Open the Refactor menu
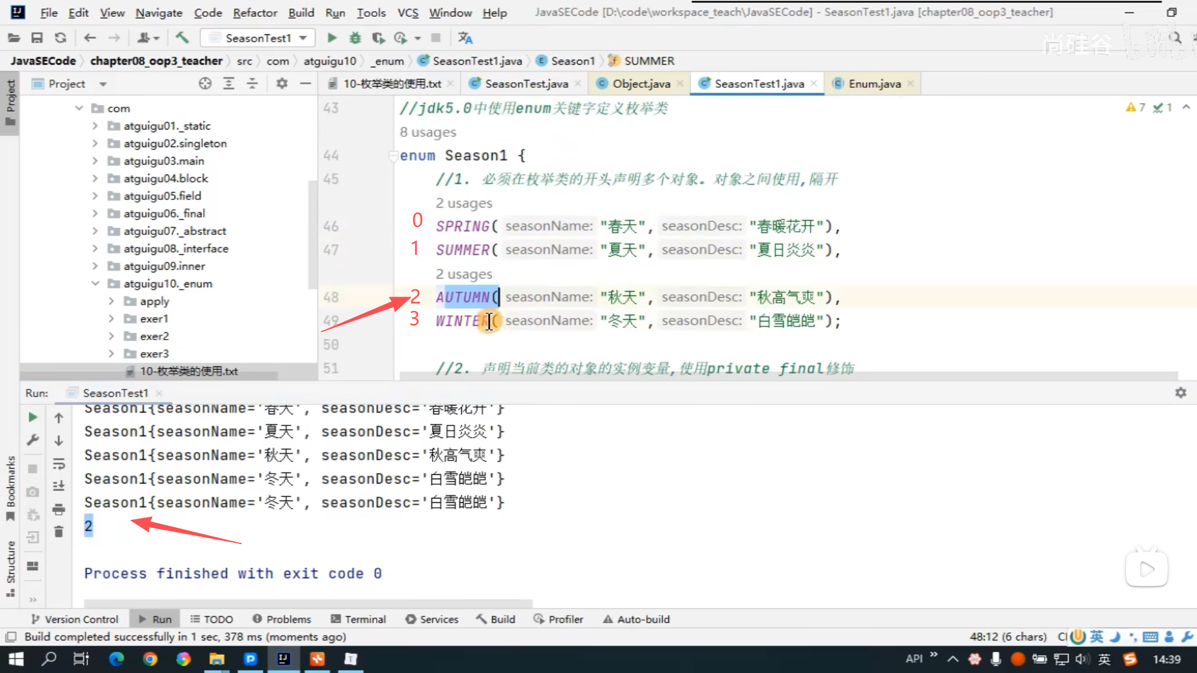The image size is (1197, 673). tap(254, 12)
